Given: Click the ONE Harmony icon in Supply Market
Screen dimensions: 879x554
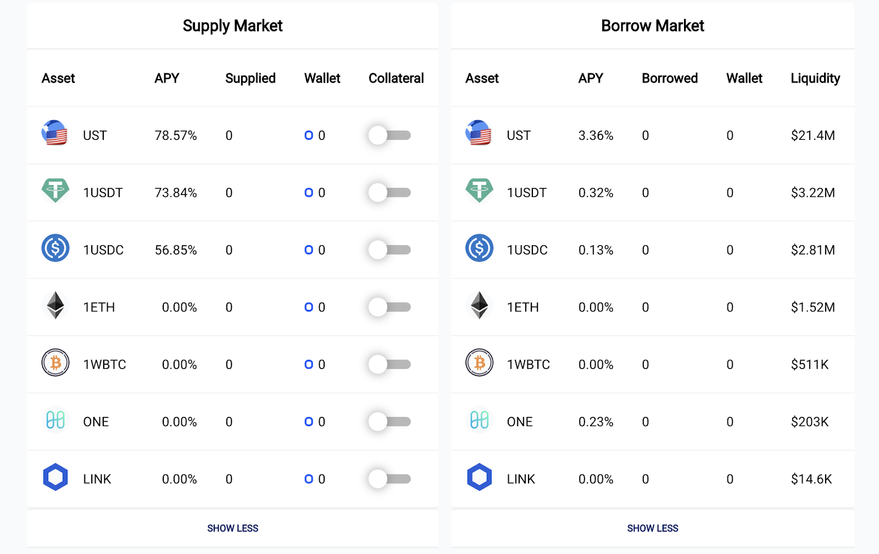Looking at the screenshot, I should 55,420.
